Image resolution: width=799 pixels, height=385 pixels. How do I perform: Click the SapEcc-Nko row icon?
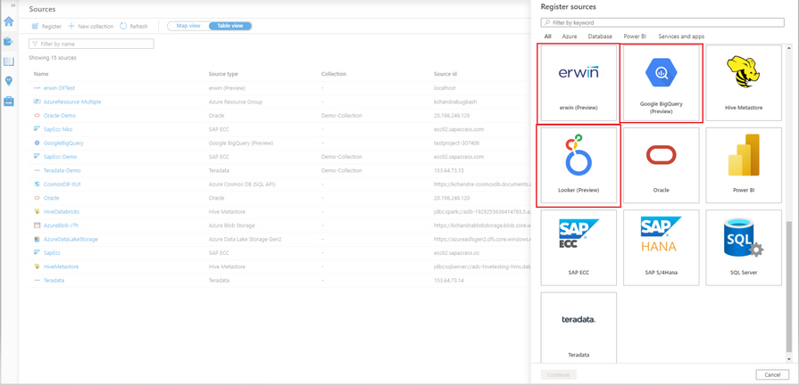(x=37, y=129)
